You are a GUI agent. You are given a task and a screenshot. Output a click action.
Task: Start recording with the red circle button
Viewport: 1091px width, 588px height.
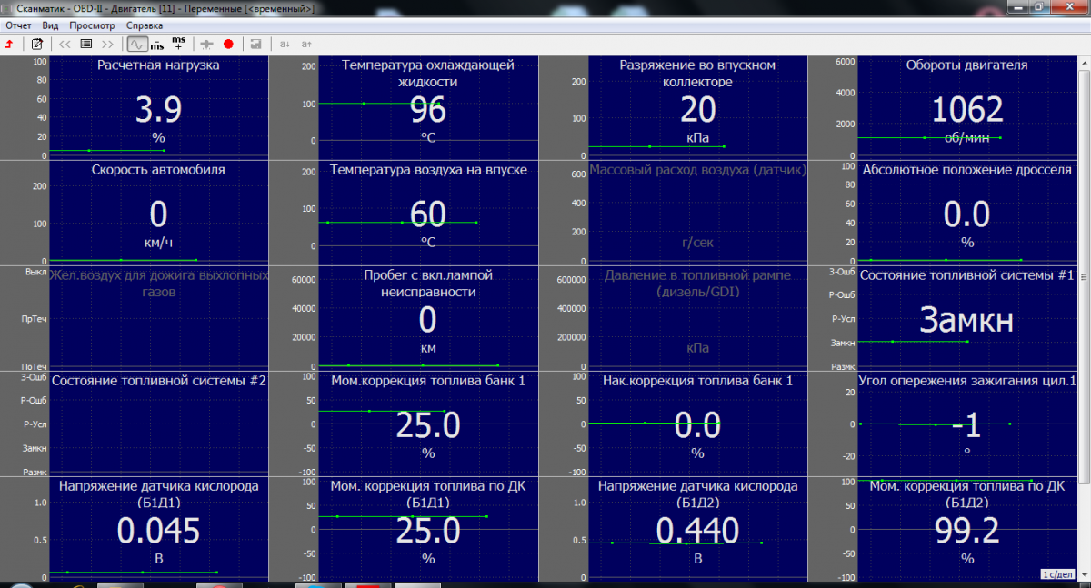point(228,44)
